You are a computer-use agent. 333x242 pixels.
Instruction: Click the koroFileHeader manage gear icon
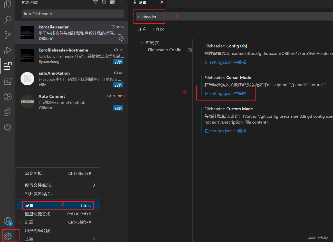[121, 38]
